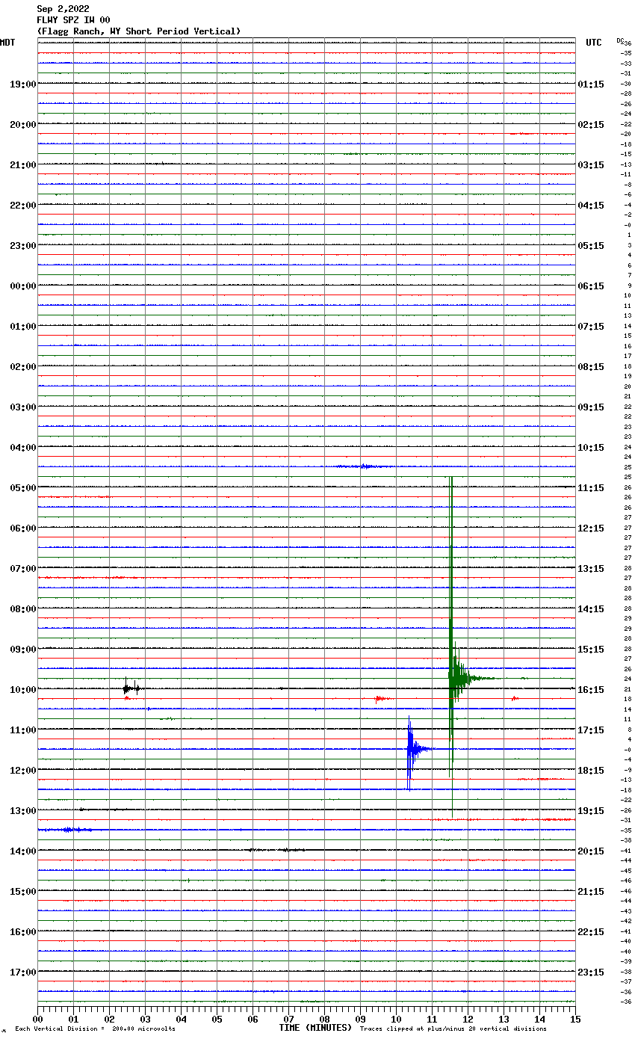Screen dimensions: 635x1039
Task: Click the 23:15 UTC time label
Action: coord(591,972)
